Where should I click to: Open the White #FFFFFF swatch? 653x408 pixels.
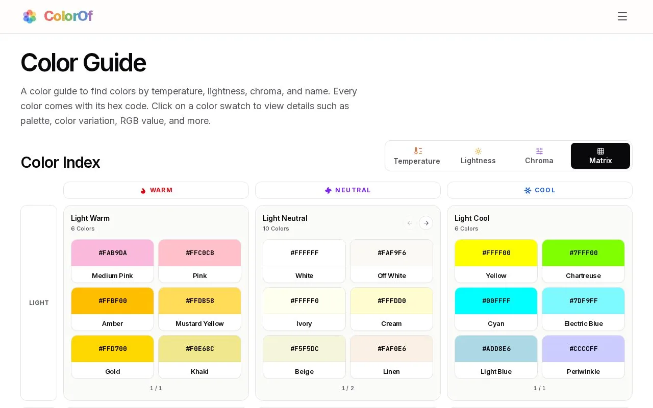pos(304,261)
